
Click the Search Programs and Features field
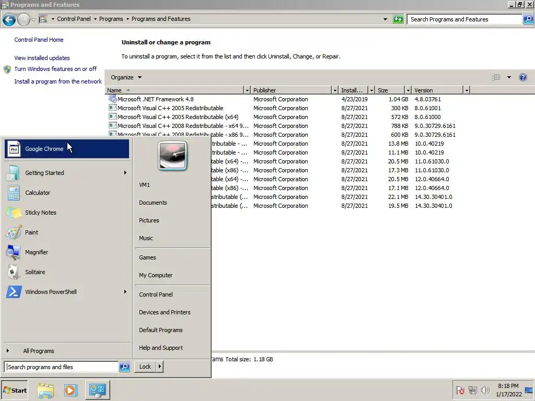[x=464, y=19]
